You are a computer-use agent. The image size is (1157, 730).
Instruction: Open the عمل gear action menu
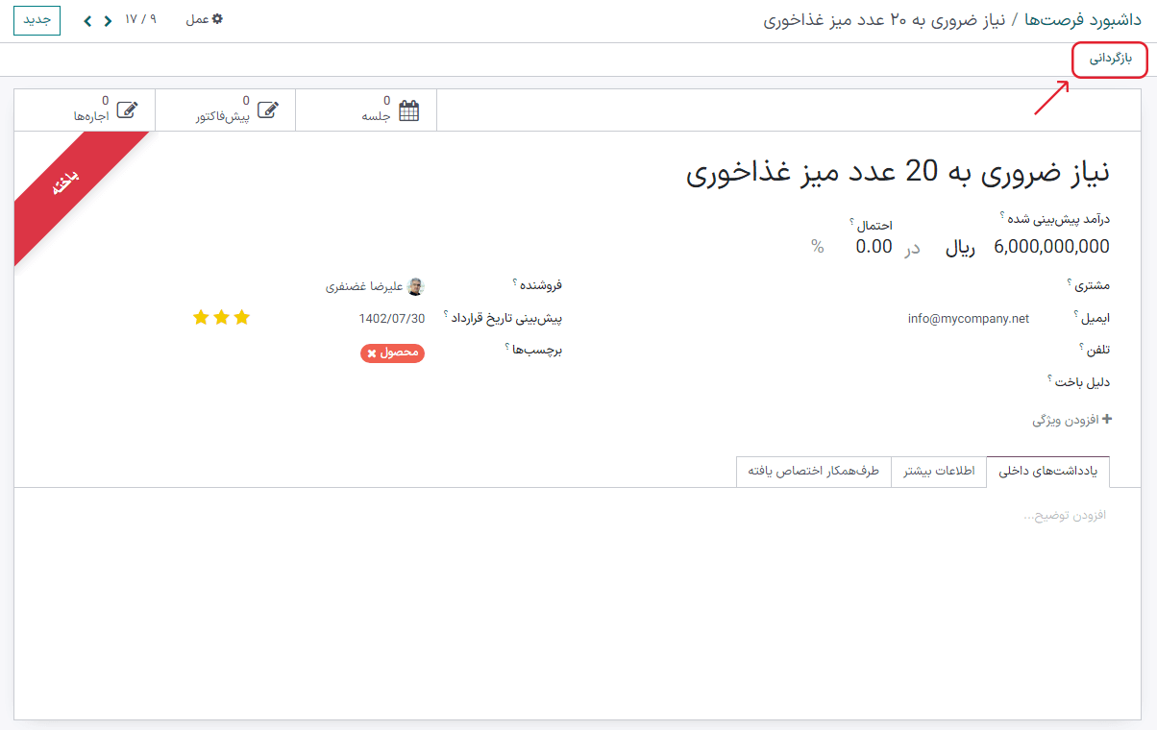click(205, 19)
